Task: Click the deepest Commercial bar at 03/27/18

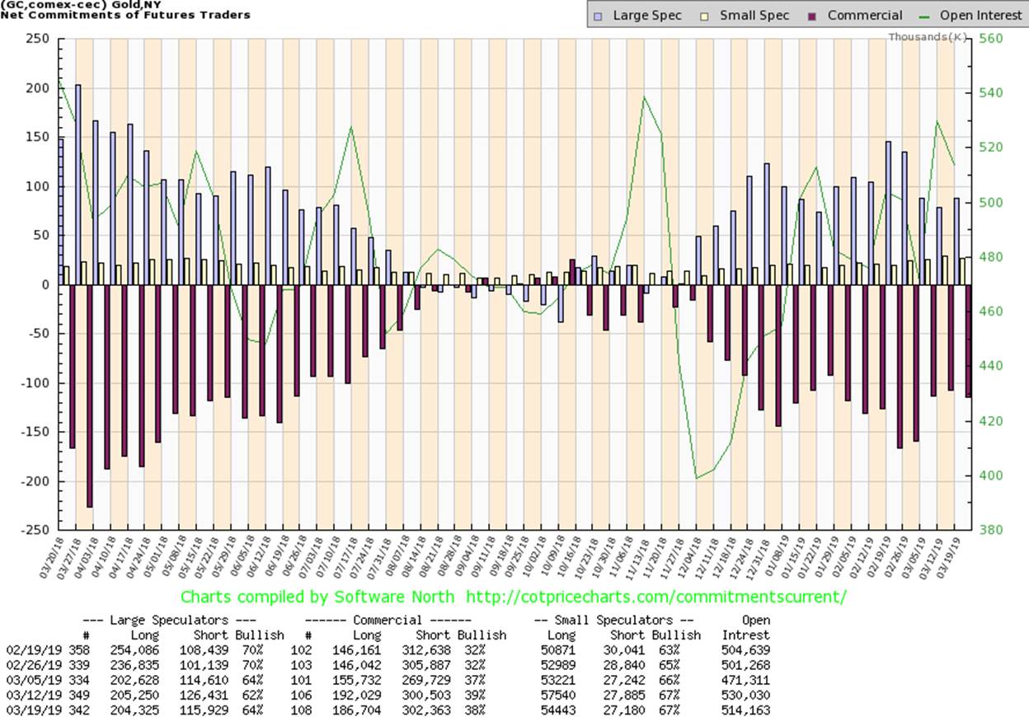Action: (89, 396)
